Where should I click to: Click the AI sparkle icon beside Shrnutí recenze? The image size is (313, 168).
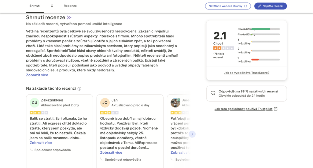click(69, 17)
